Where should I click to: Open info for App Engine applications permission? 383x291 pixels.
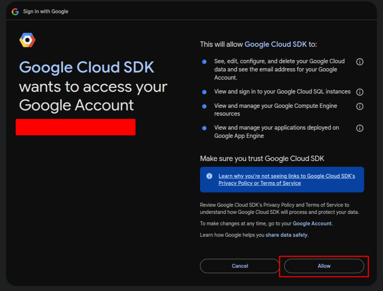(x=359, y=128)
